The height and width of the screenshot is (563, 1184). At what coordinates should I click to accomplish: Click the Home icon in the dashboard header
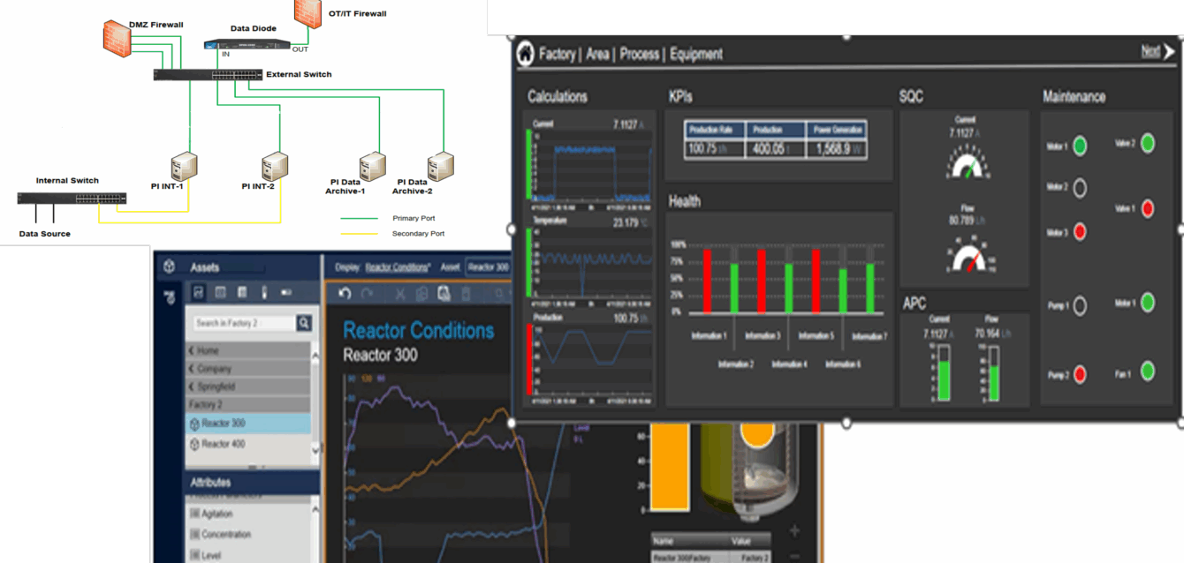(526, 53)
